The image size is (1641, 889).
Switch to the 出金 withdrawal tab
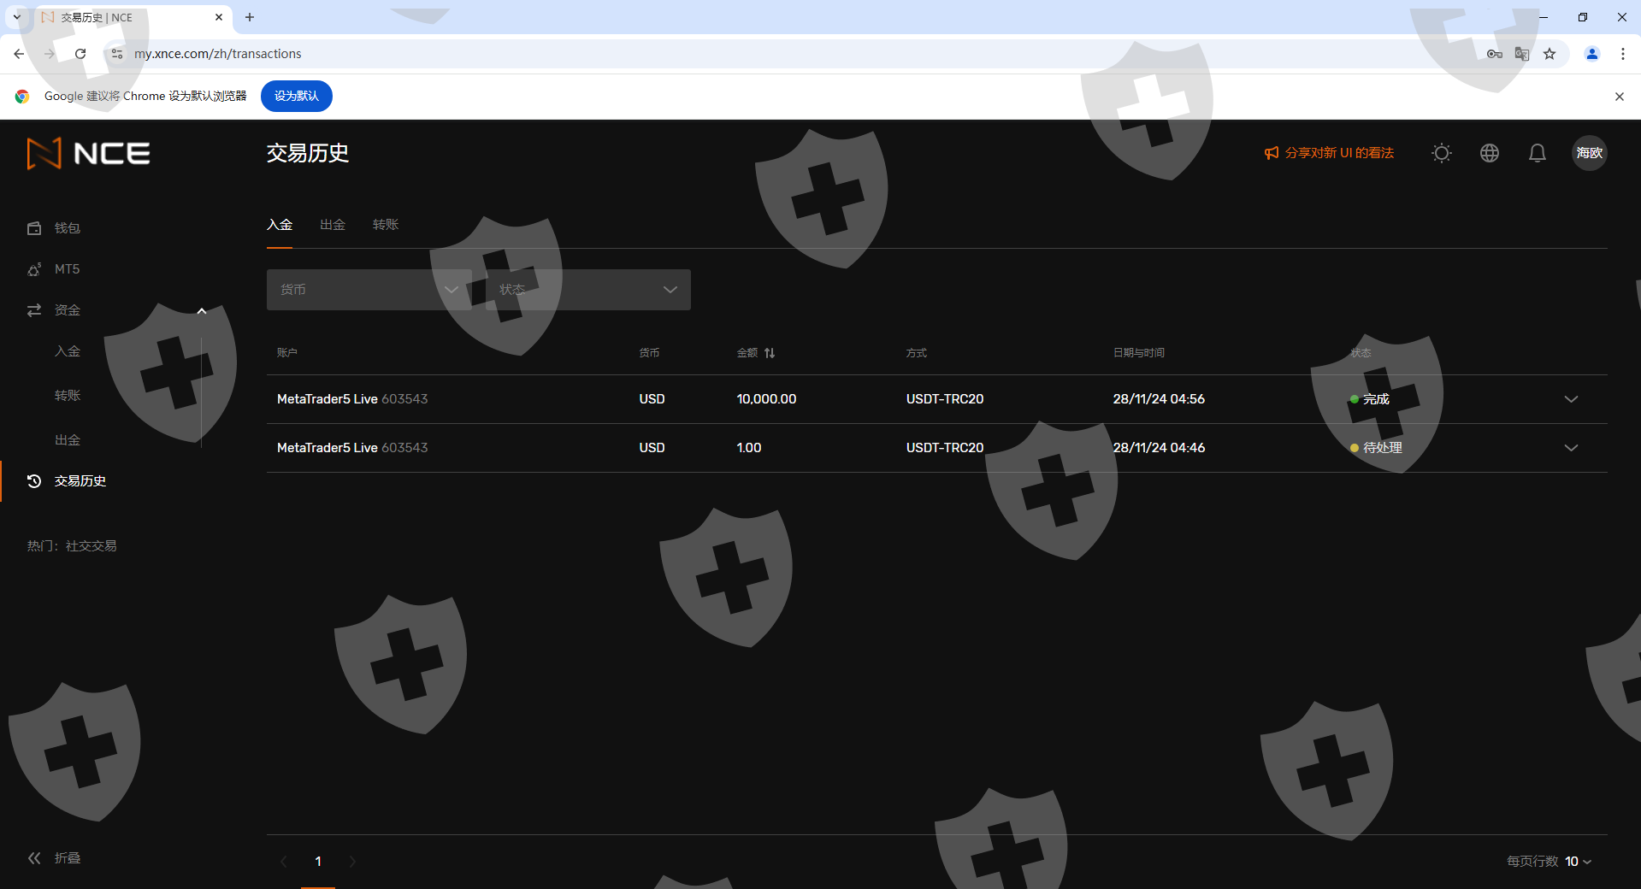click(332, 225)
